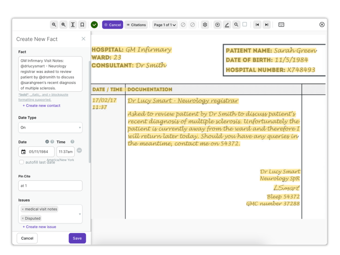Image resolution: width=340 pixels, height=255 pixels.
Task: Click the search document icon
Action: tap(236, 25)
